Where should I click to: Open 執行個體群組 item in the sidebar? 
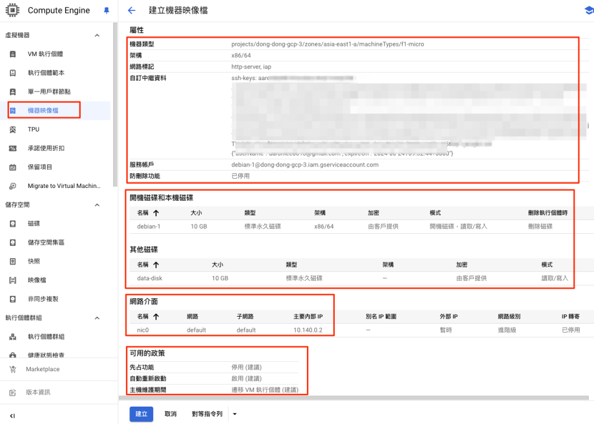(46, 336)
